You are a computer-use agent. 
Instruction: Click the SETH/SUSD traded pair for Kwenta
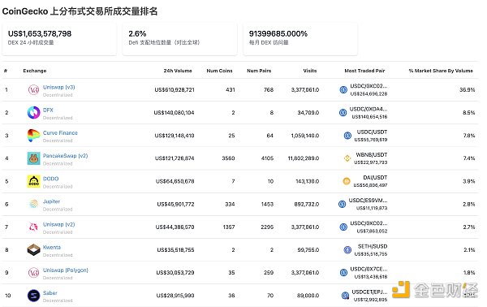pos(373,246)
